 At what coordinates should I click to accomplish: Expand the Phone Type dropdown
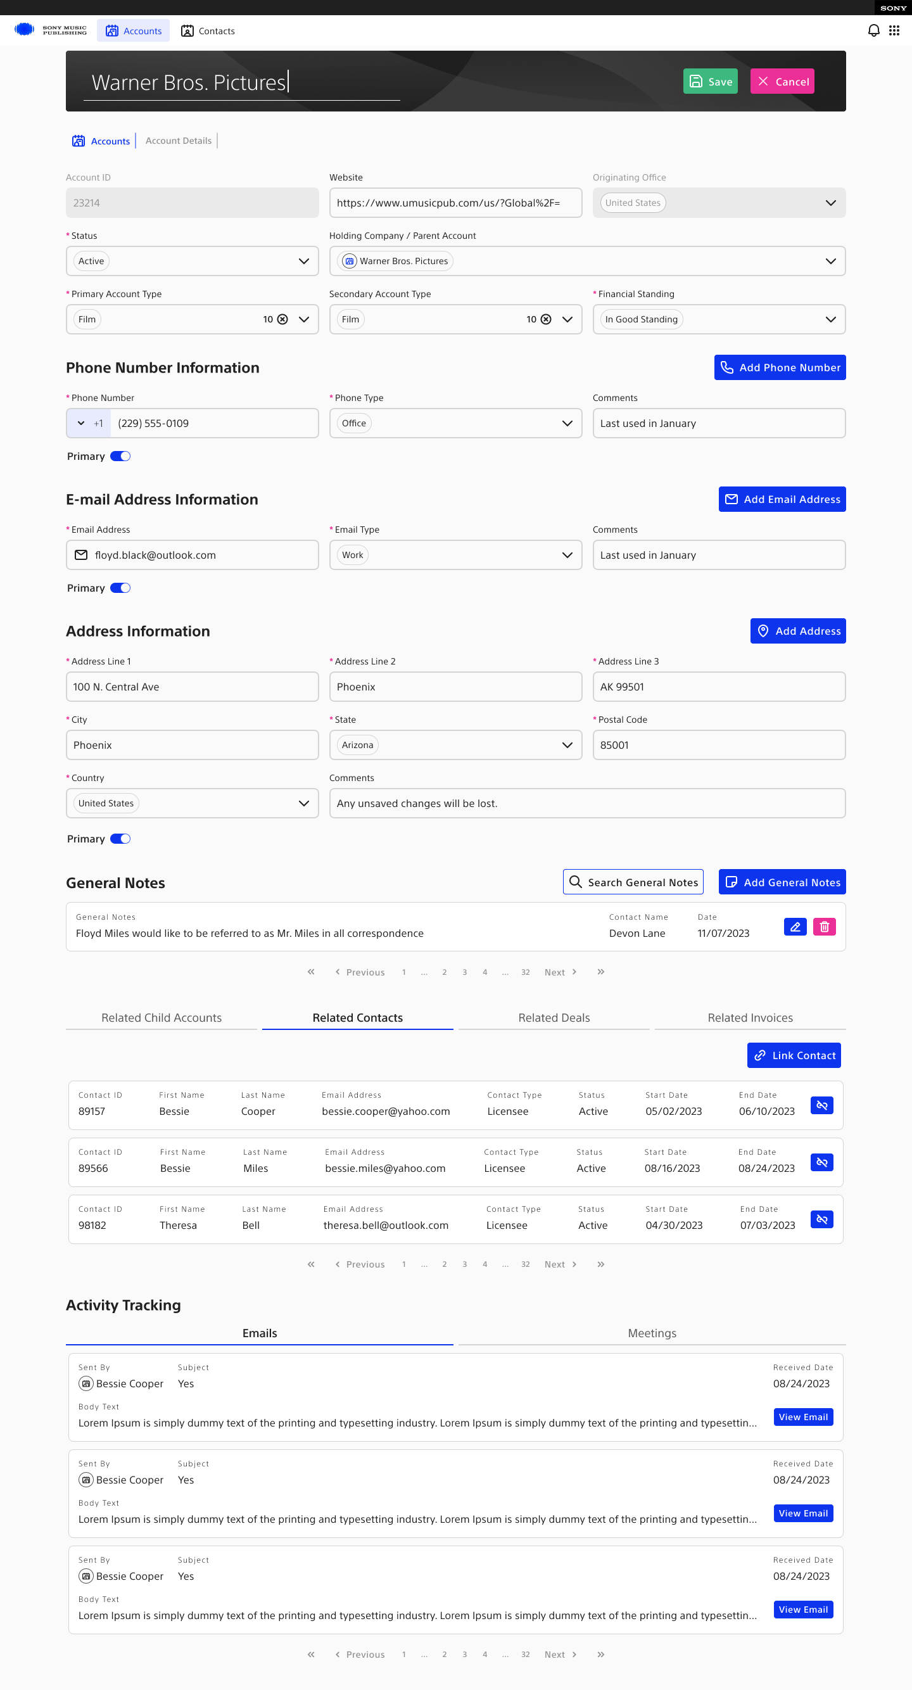[567, 423]
